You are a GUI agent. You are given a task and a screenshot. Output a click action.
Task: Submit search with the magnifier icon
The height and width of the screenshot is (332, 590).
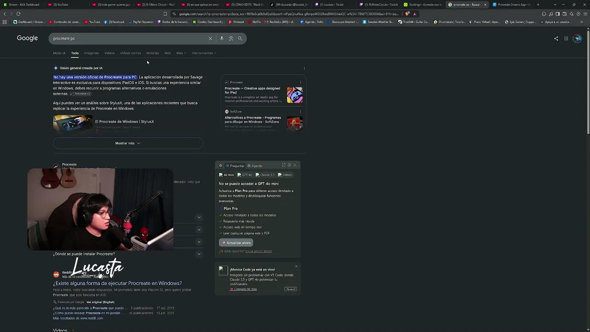click(x=240, y=38)
